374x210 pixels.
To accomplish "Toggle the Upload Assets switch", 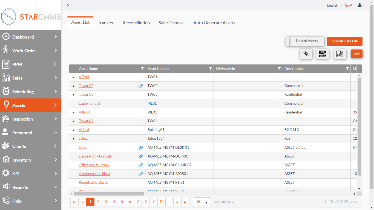I will pyautogui.click(x=305, y=41).
